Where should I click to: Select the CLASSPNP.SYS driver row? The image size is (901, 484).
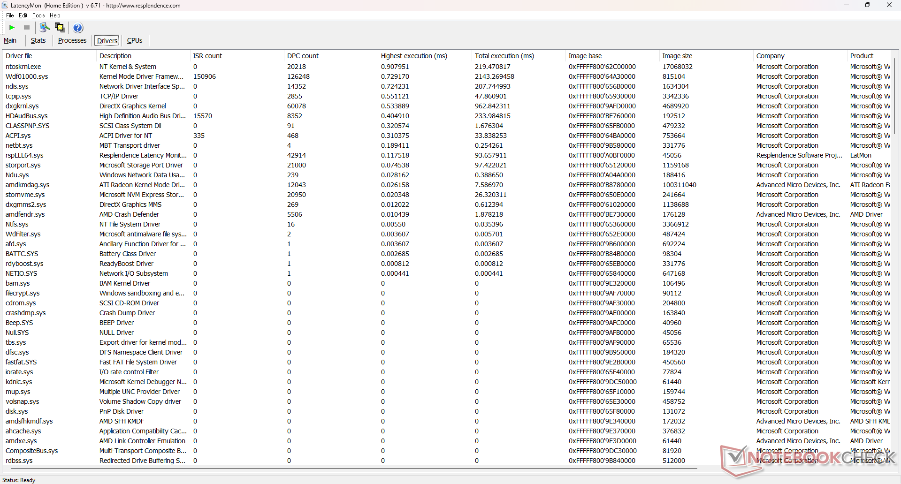[447, 126]
